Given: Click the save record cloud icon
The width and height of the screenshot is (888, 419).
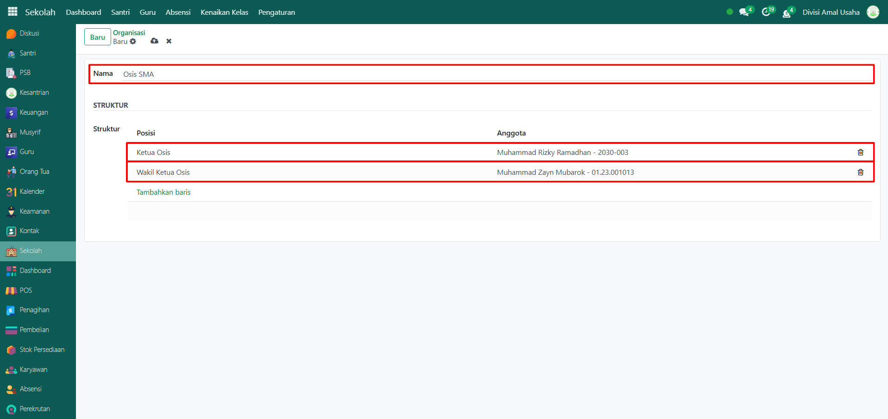Looking at the screenshot, I should point(155,41).
